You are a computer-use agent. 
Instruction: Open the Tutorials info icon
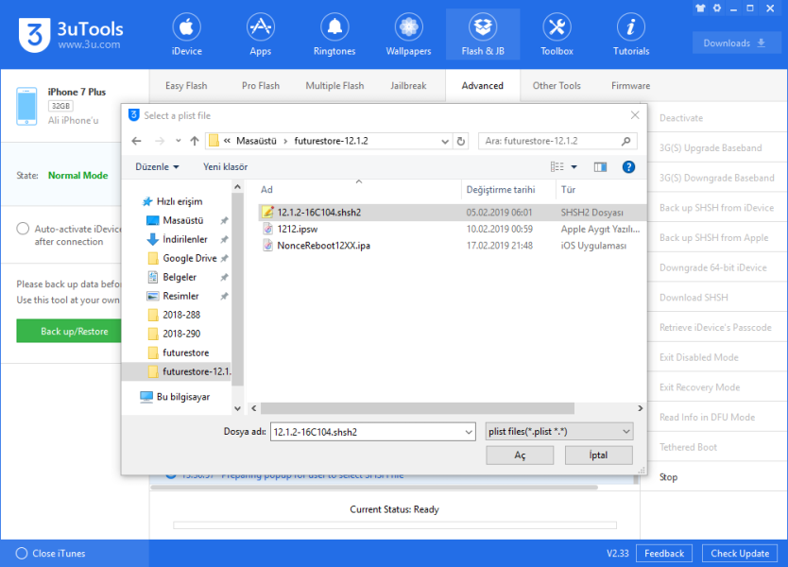pos(631,27)
